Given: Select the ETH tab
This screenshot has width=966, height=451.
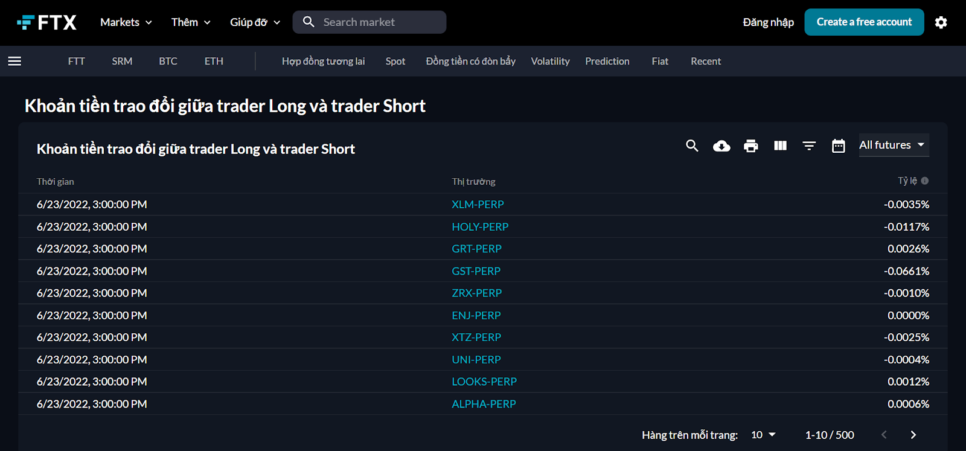Looking at the screenshot, I should [x=214, y=61].
